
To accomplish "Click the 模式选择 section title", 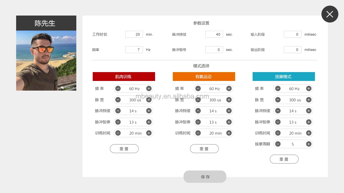I will [201, 66].
